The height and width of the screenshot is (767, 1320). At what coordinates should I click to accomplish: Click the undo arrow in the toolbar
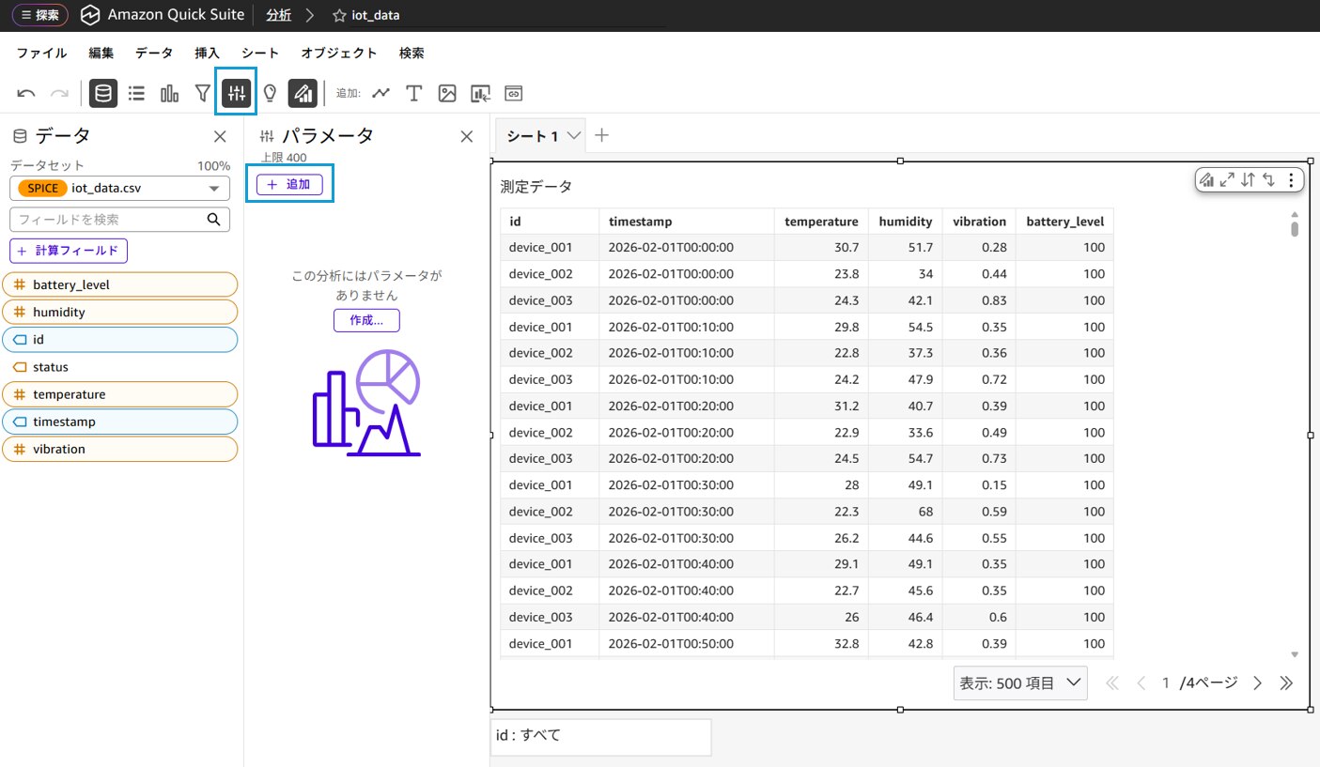click(26, 93)
